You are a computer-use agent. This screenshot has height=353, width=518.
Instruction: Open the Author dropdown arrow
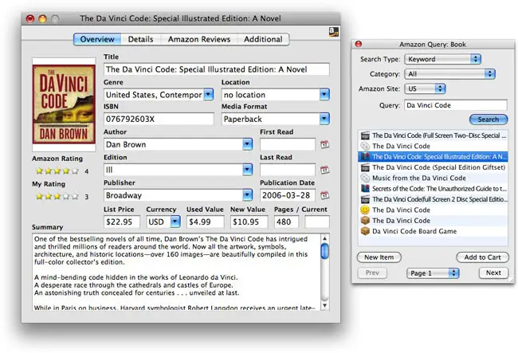[247, 144]
